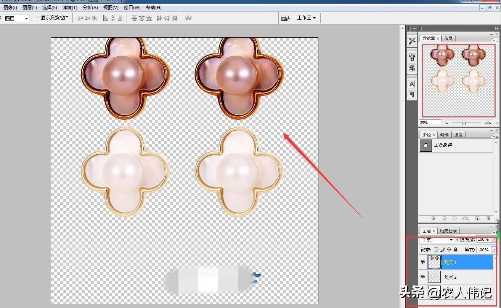Screen dimensions: 501x308
Task: Open the 工作区 workspace dropdown
Action: pos(307,18)
